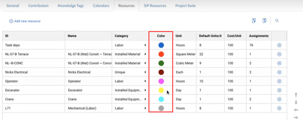Viewport: 303px width, 120px height.
Task: Click Assignments value 76
Action: pos(259,45)
